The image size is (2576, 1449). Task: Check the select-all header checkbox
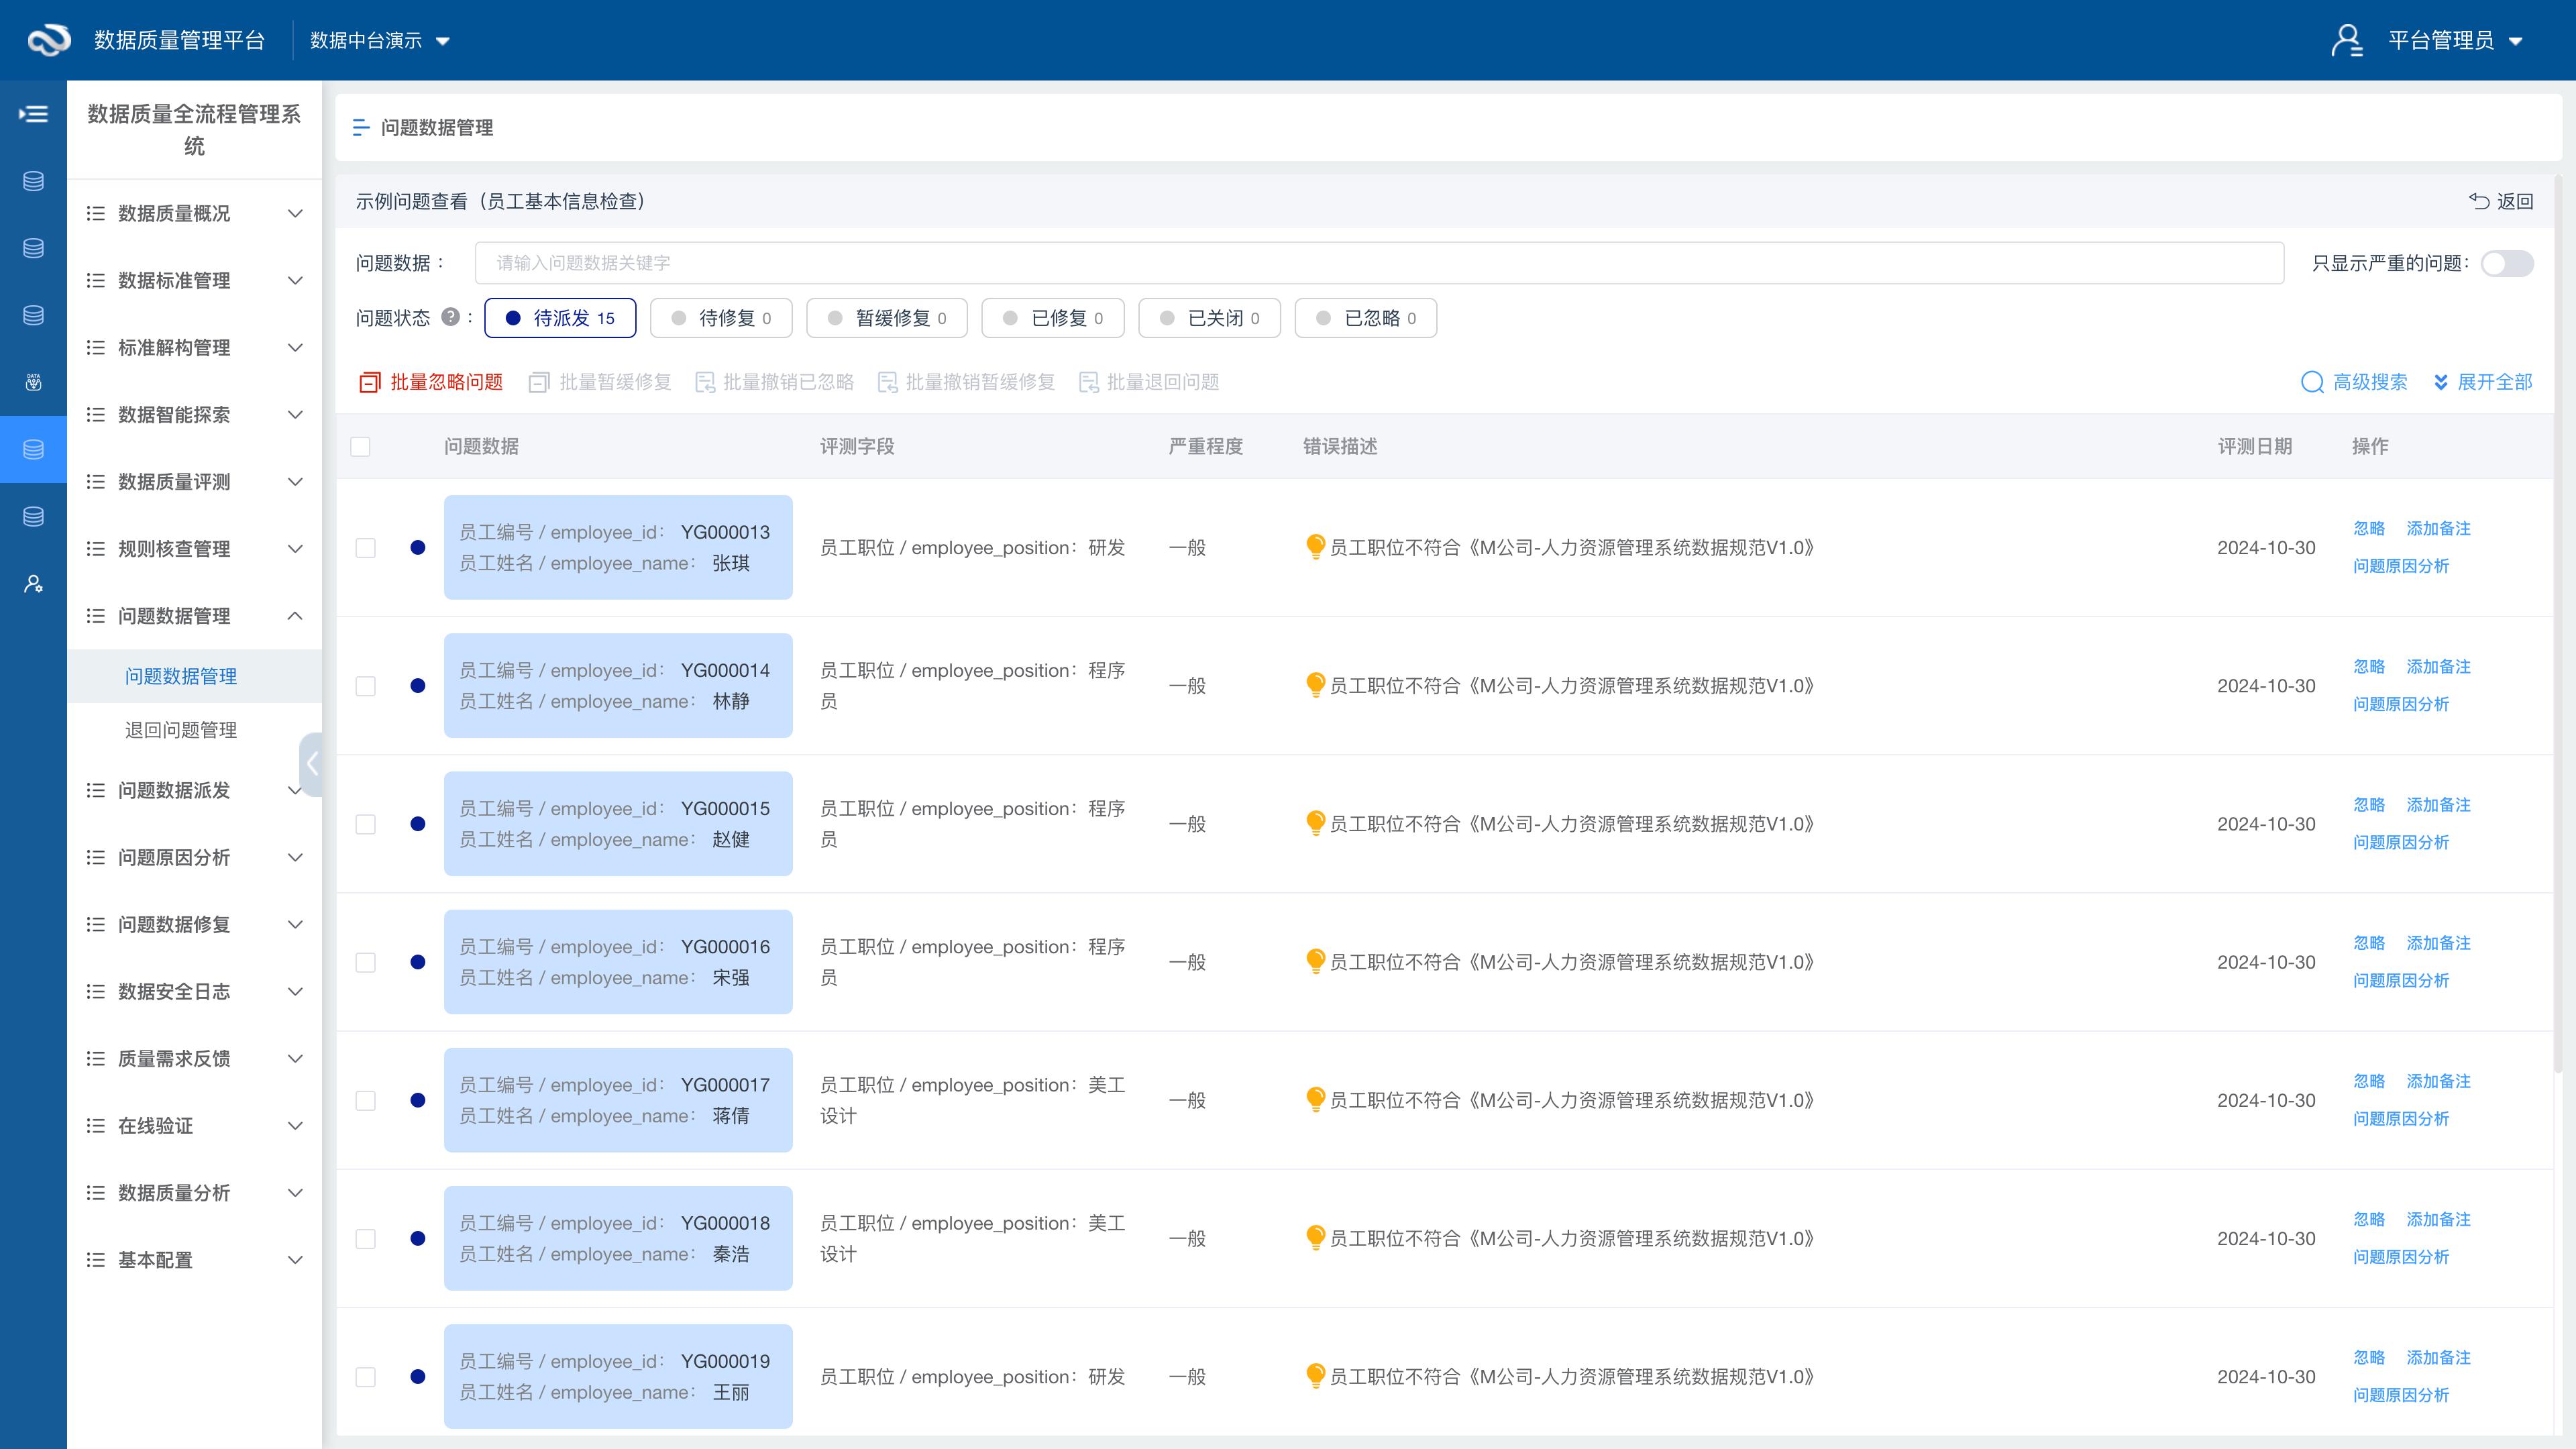[x=361, y=446]
